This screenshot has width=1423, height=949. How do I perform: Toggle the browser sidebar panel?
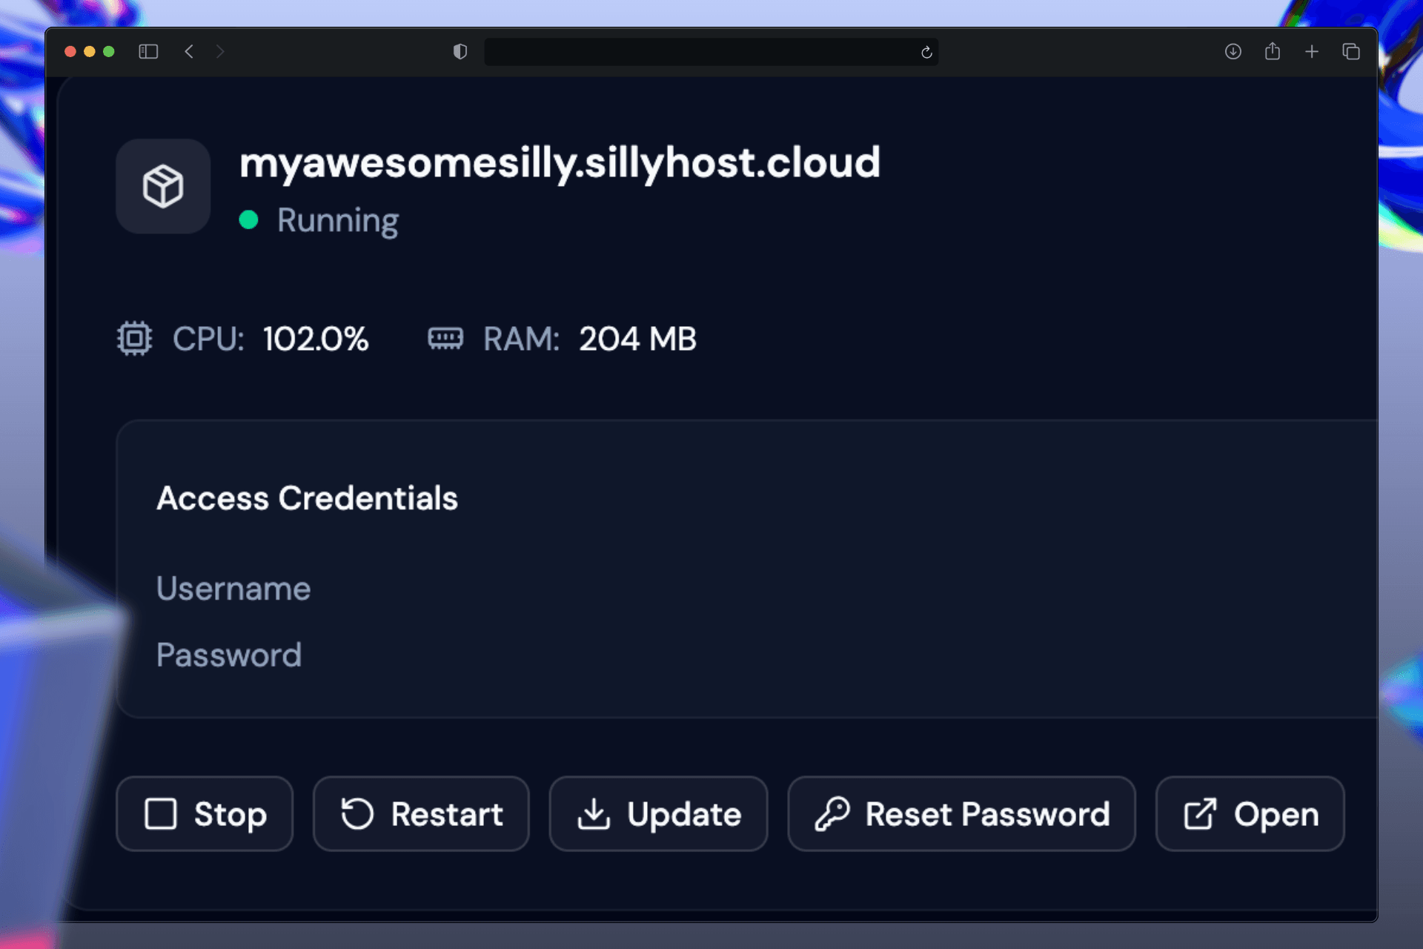click(x=148, y=51)
